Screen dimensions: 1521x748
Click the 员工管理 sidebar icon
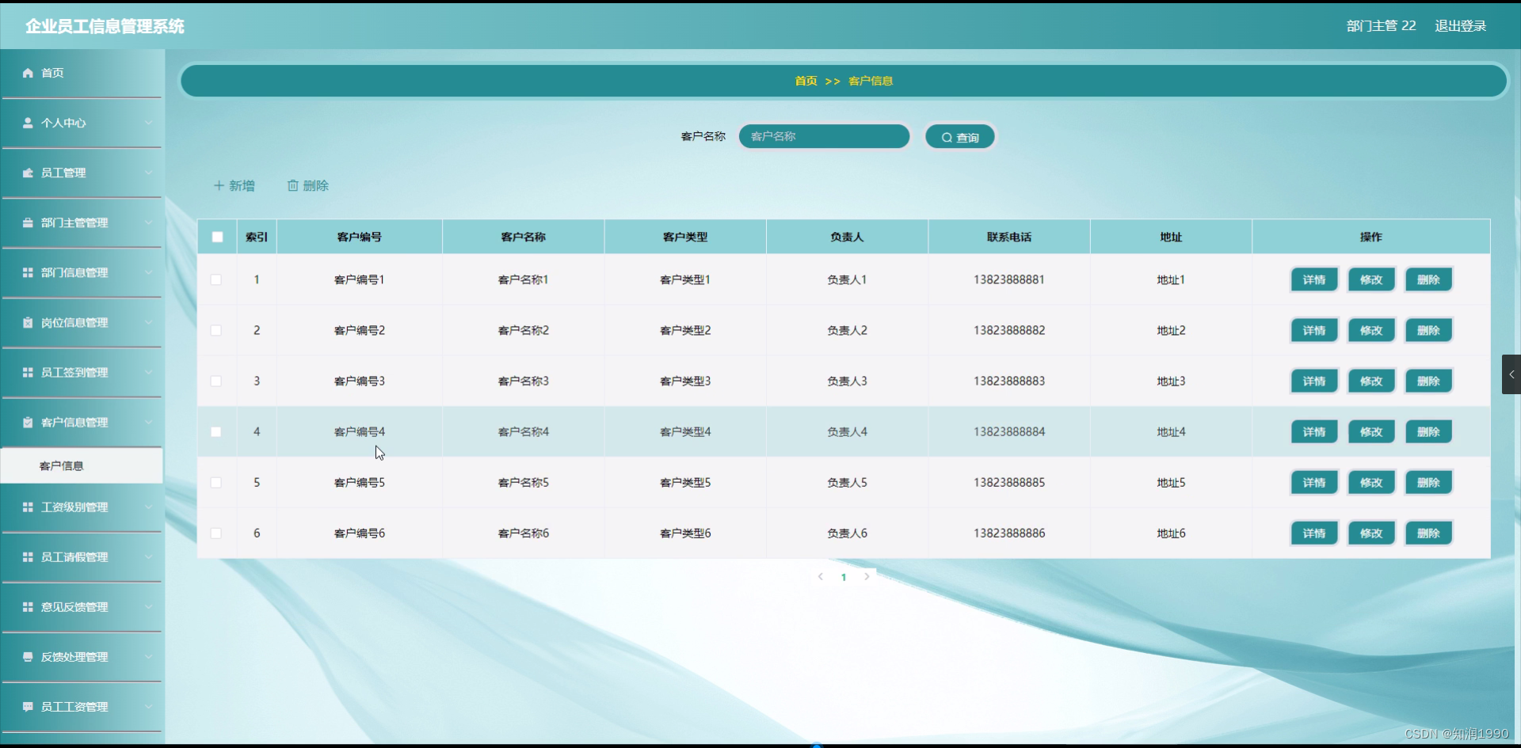[29, 173]
